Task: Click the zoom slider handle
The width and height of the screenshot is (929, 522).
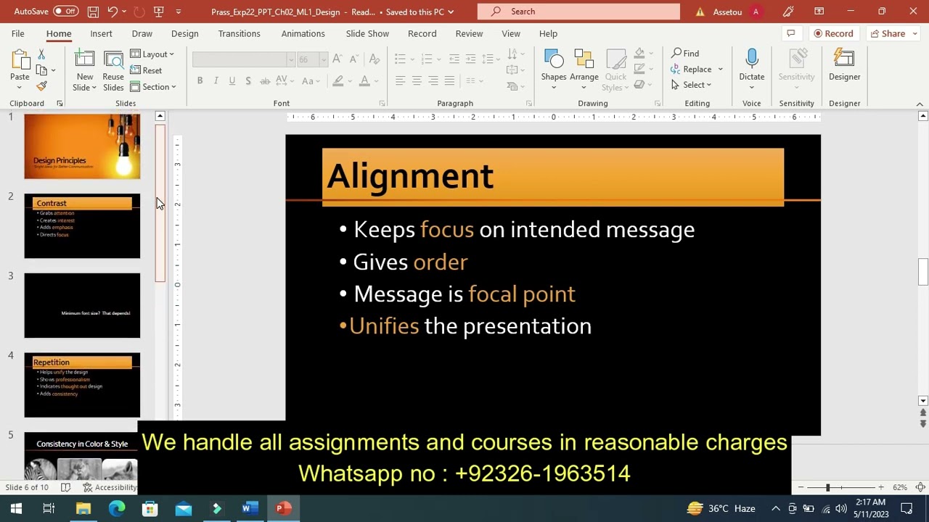Action: tap(827, 487)
